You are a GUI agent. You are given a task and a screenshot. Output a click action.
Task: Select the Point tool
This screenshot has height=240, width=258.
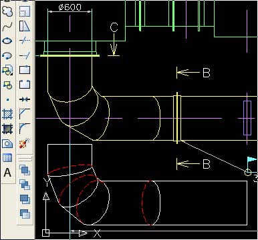click(x=7, y=99)
